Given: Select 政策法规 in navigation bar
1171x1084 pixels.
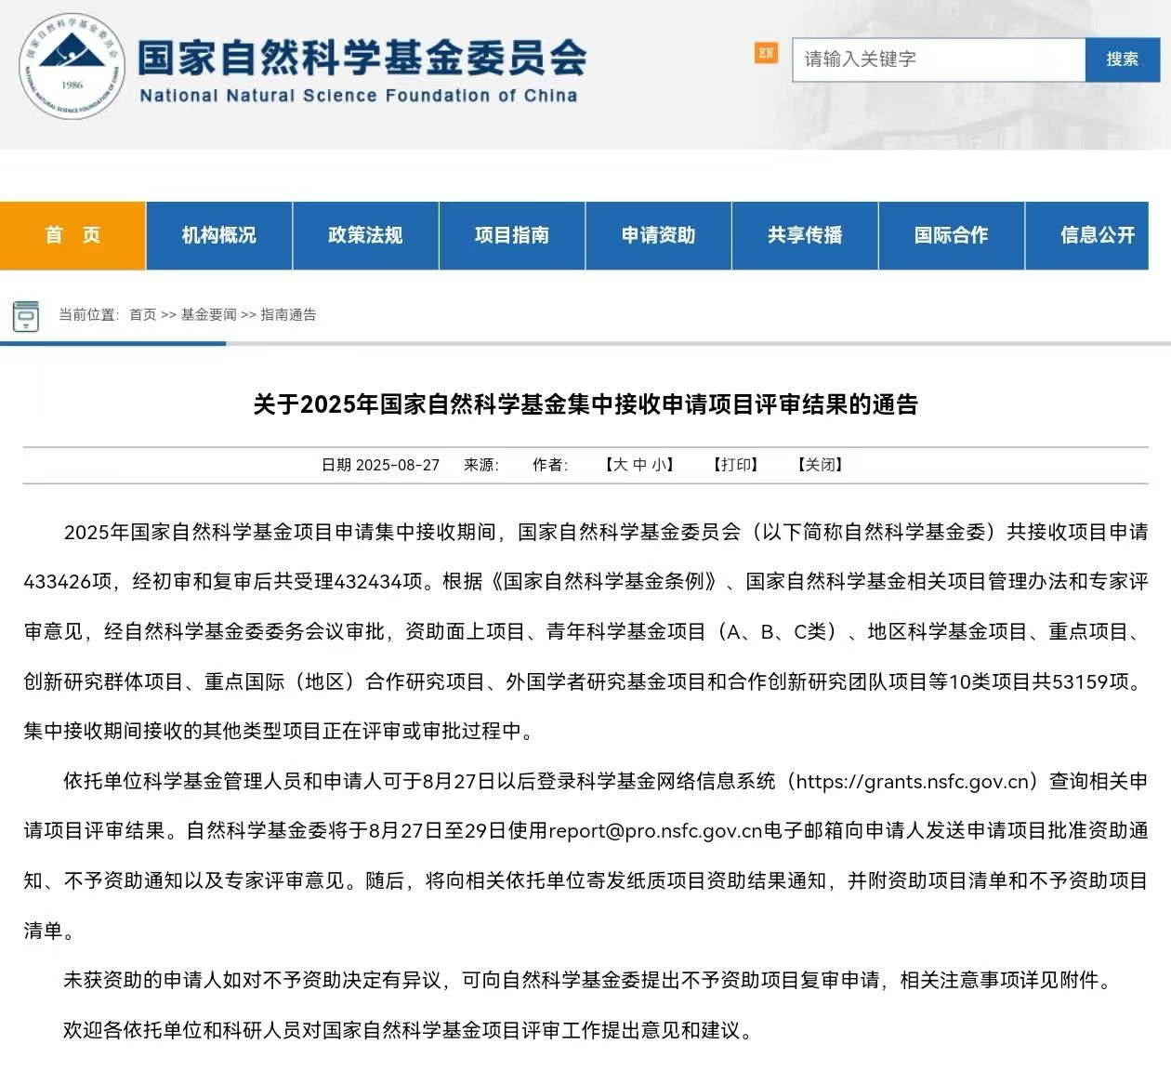Looking at the screenshot, I should point(365,235).
